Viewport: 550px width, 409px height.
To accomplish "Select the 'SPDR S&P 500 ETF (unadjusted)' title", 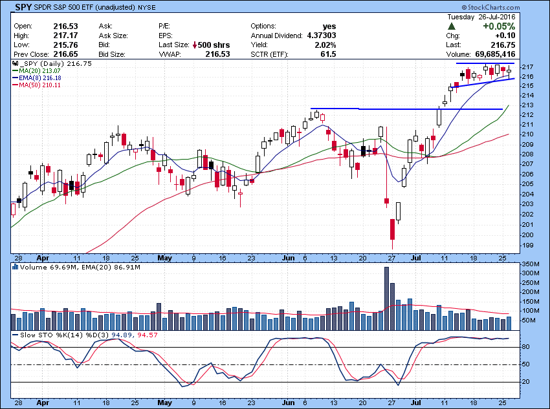I will click(x=85, y=7).
